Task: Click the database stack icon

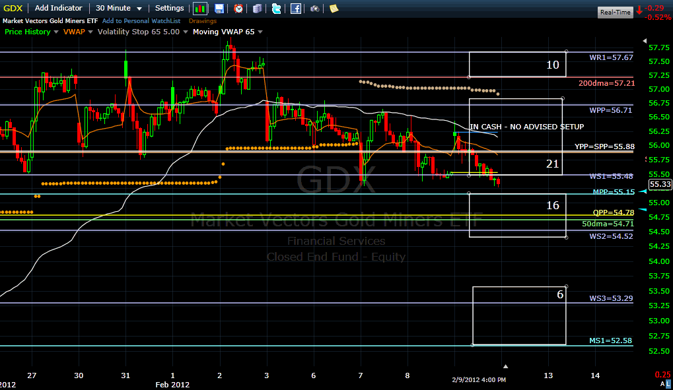Action: click(x=257, y=9)
